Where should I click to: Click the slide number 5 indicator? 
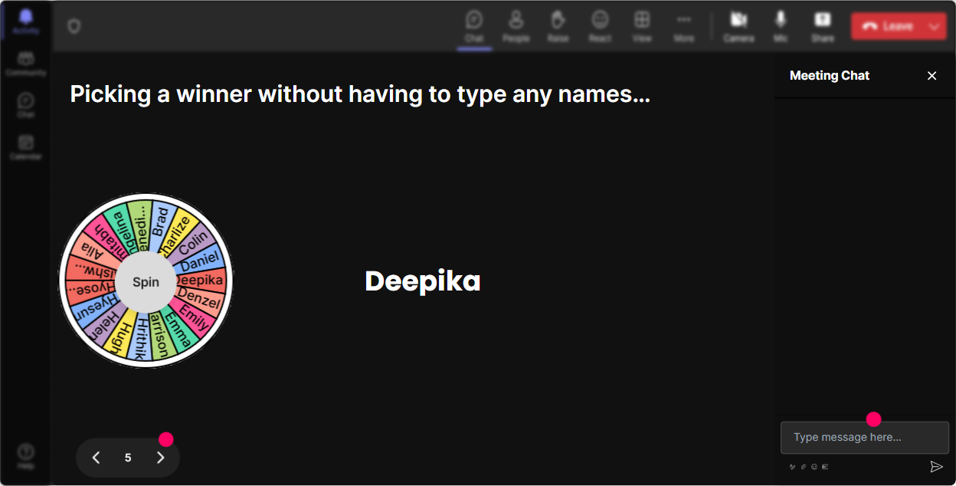(x=128, y=458)
